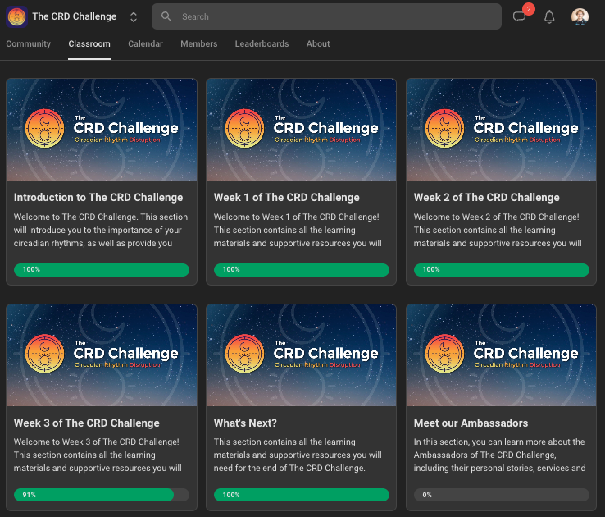The height and width of the screenshot is (517, 605).
Task: Open Meet our Ambassadors course title
Action: [x=471, y=423]
